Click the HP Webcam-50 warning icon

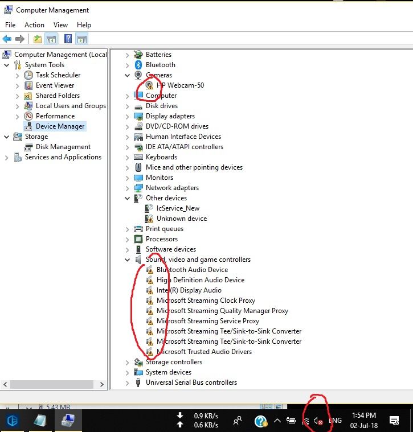pos(149,85)
